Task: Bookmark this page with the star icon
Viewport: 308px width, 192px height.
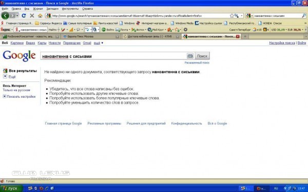Action: [232, 16]
